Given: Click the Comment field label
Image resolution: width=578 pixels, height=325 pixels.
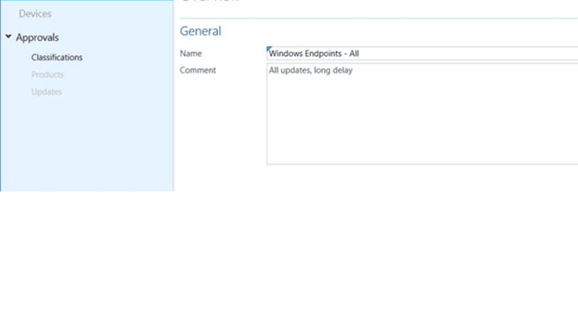Looking at the screenshot, I should click(x=198, y=70).
